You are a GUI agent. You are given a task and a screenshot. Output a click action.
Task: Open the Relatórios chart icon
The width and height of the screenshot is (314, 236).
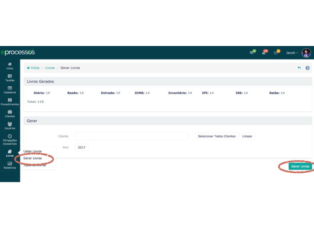click(10, 163)
